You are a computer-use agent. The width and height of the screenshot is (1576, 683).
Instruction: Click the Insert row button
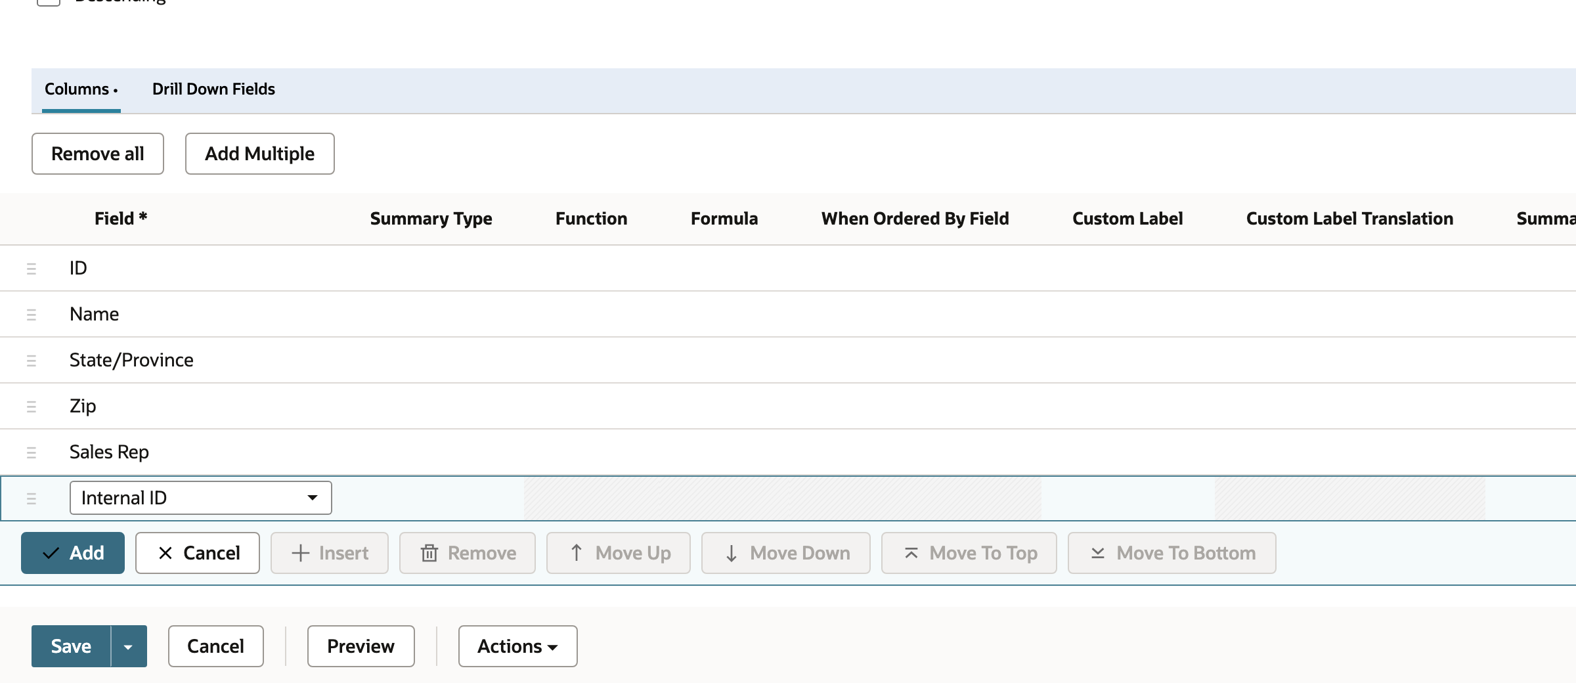(330, 553)
